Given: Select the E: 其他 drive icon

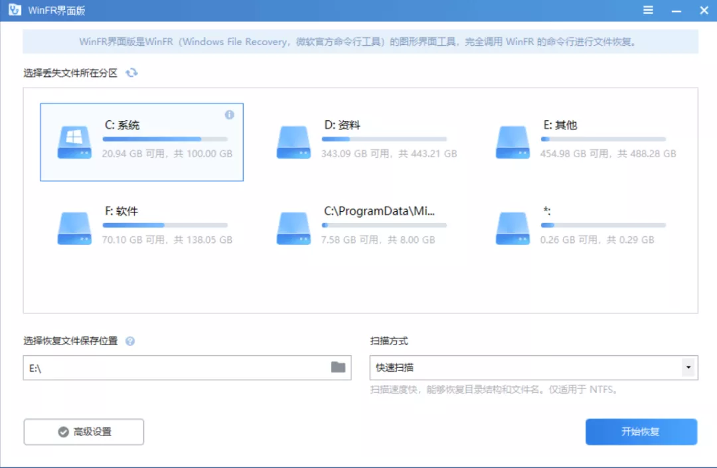Looking at the screenshot, I should (513, 142).
